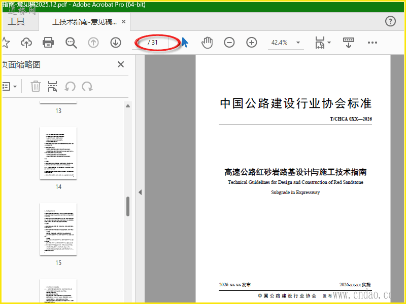406x304 pixels.
Task: Select the arrow selection tool
Action: pos(185,43)
